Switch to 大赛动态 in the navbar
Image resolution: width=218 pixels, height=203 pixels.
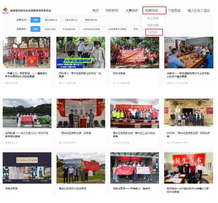[x=131, y=11]
